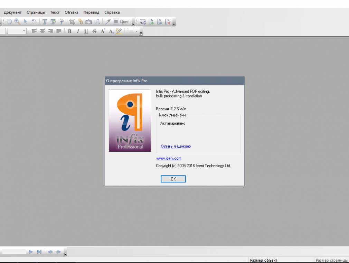Click the extract page icon
Viewport: 349px width, 263px height.
click(159, 22)
